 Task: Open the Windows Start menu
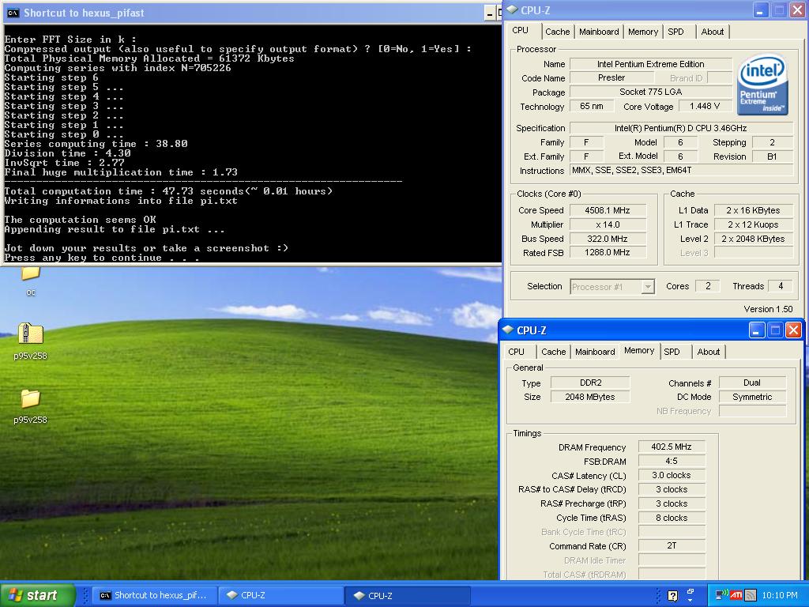(x=37, y=595)
